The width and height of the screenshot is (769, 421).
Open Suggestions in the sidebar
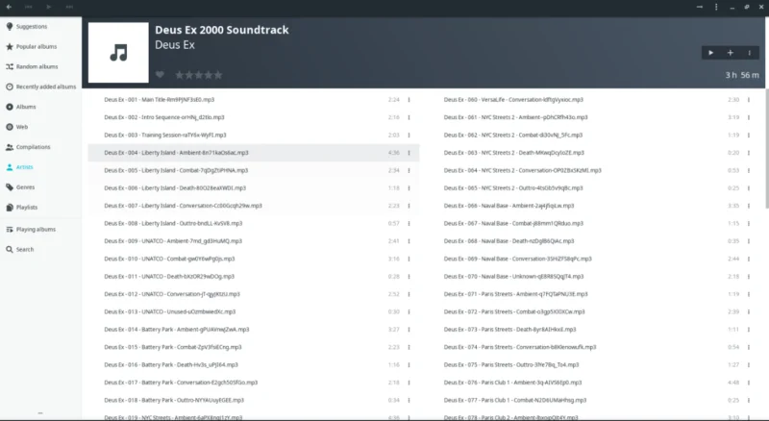pyautogui.click(x=40, y=27)
